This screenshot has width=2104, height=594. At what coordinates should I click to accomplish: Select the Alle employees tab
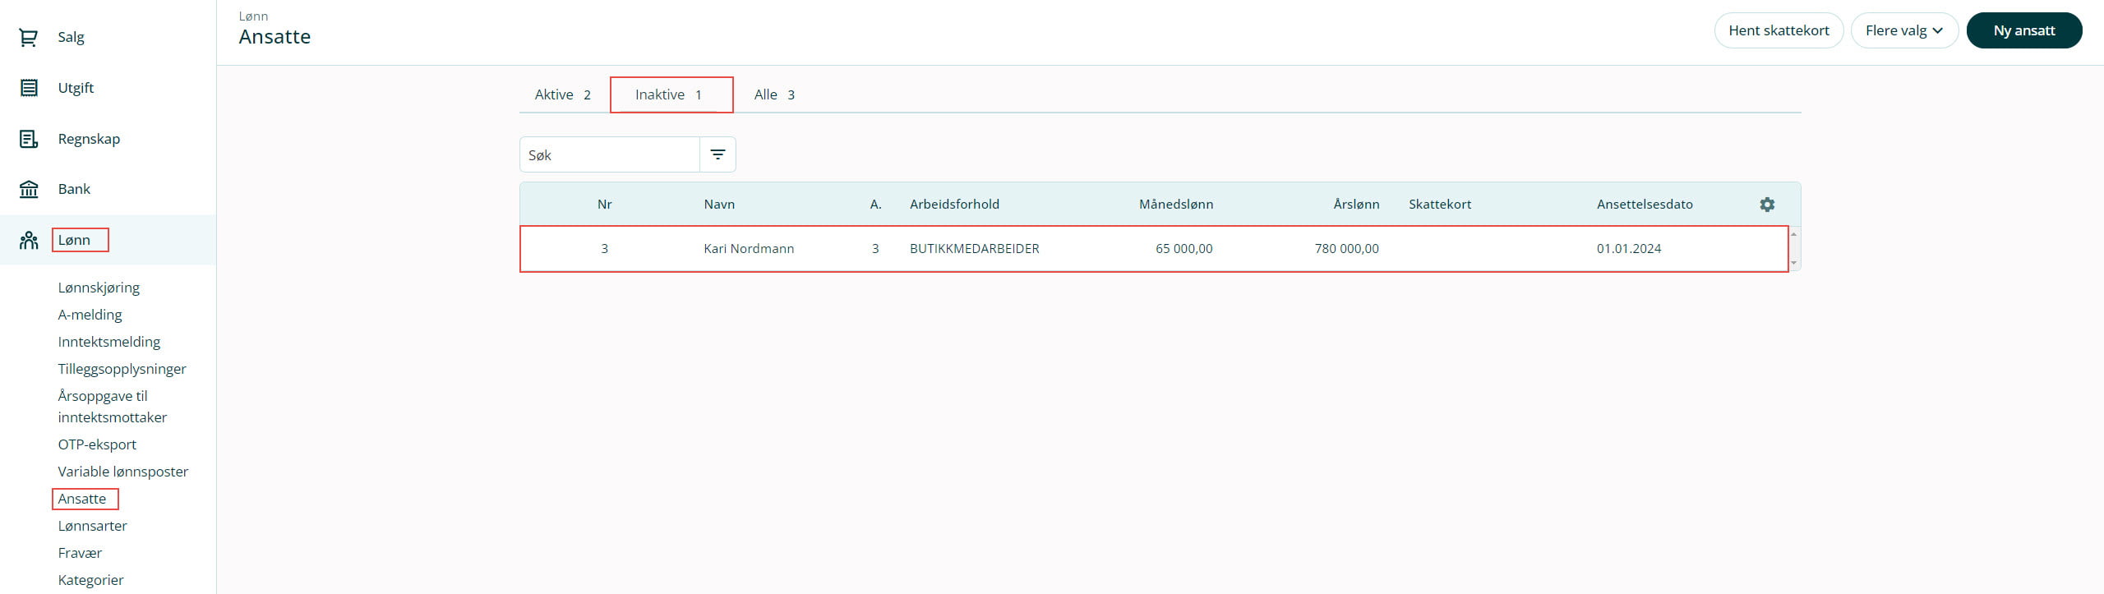774,94
